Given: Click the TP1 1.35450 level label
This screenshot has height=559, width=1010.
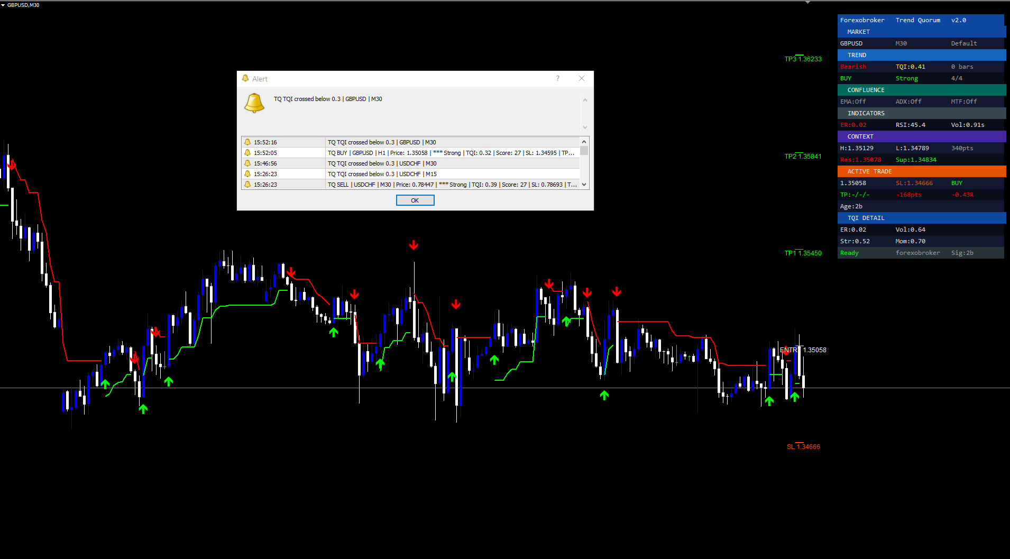Looking at the screenshot, I should (803, 253).
